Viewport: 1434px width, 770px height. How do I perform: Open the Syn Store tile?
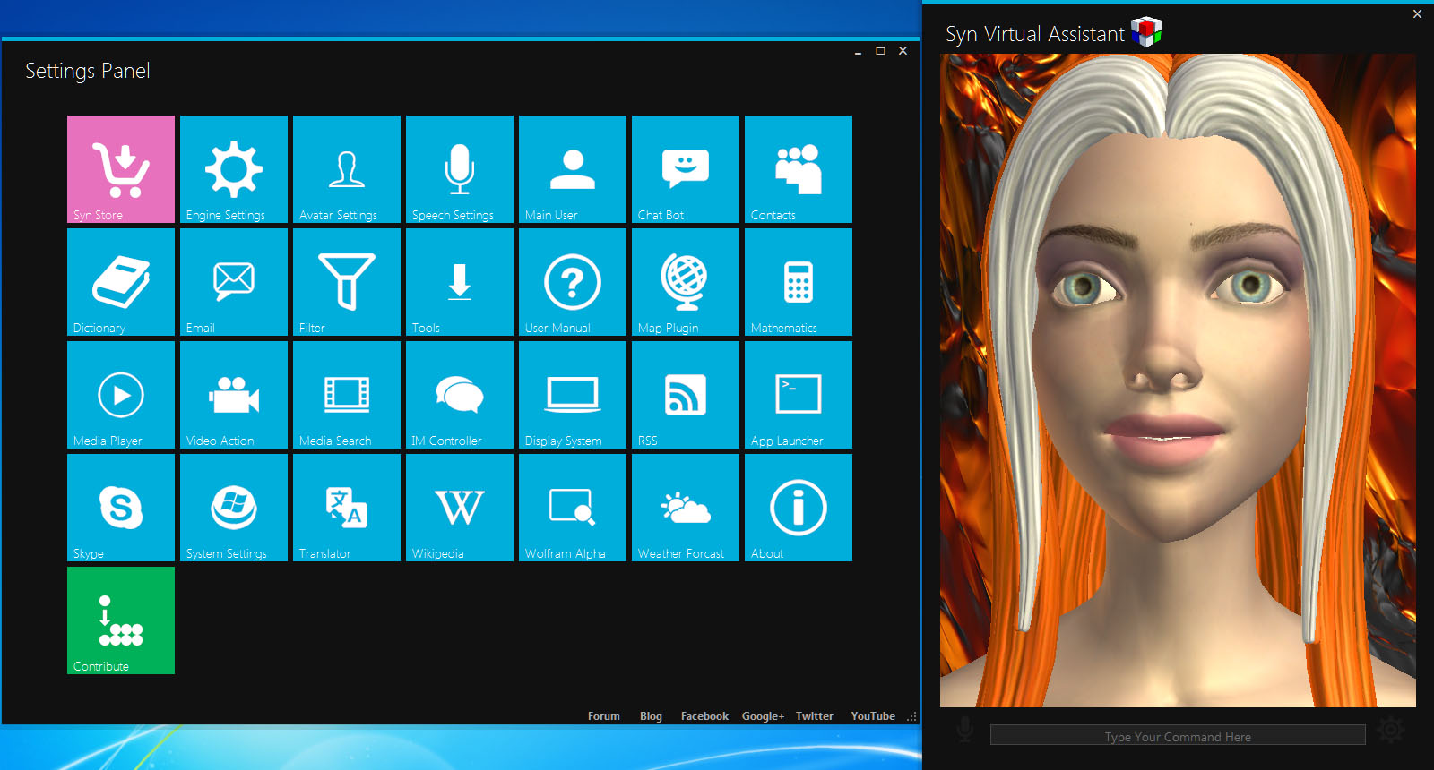tap(121, 169)
